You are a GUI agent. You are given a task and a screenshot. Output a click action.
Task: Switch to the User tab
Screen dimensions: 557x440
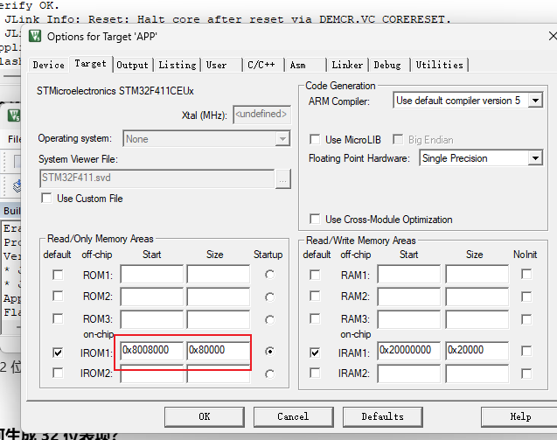tap(216, 65)
